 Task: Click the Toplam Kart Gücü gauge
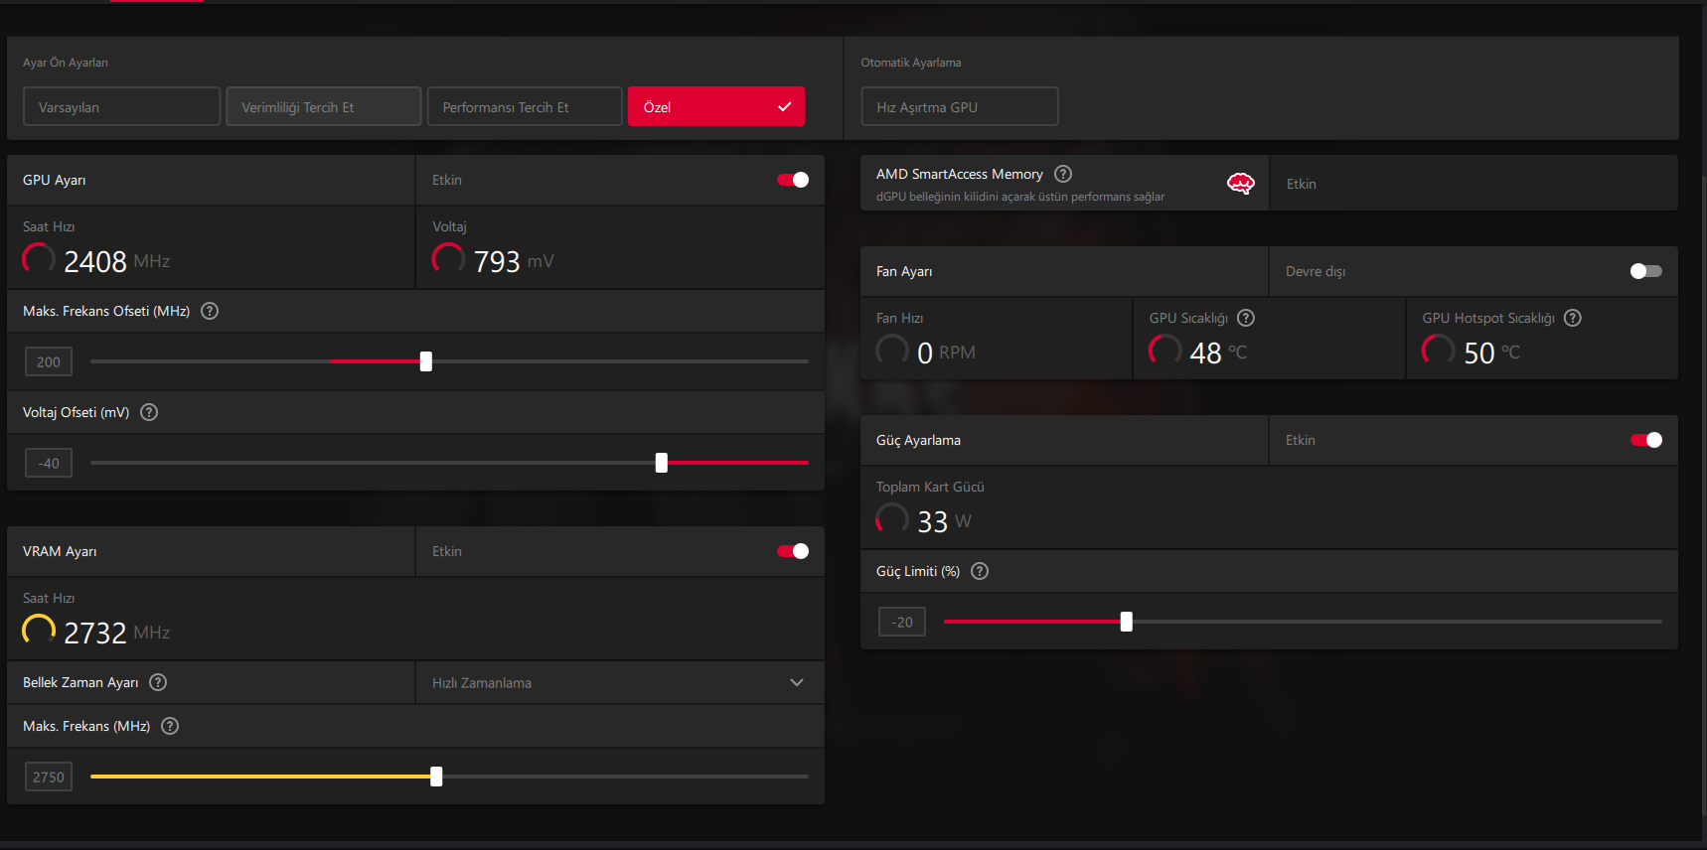tap(892, 519)
